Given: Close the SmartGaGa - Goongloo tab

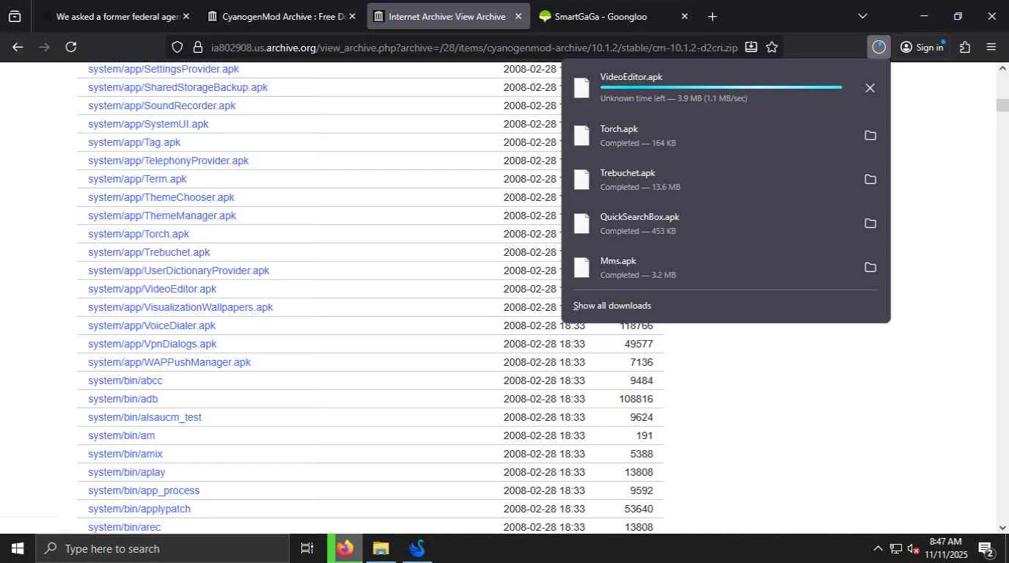Looking at the screenshot, I should point(684,16).
